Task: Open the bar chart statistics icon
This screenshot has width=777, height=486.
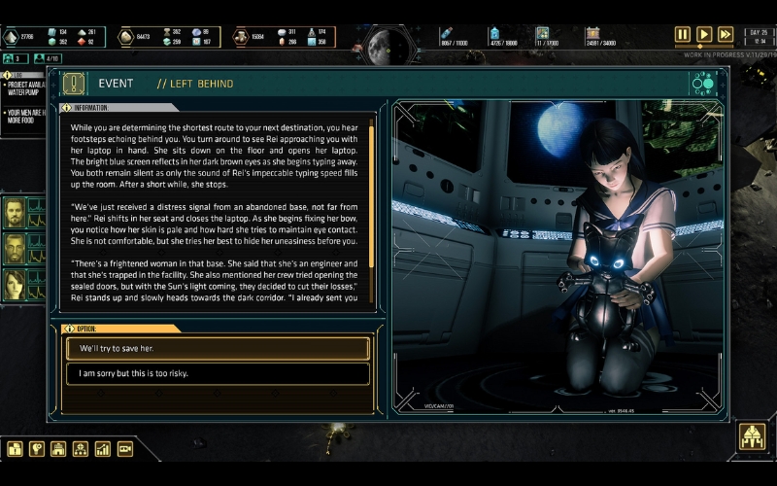Action: [103, 449]
